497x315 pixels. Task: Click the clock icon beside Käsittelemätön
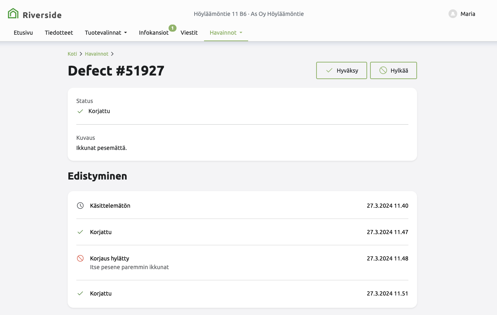click(x=80, y=206)
